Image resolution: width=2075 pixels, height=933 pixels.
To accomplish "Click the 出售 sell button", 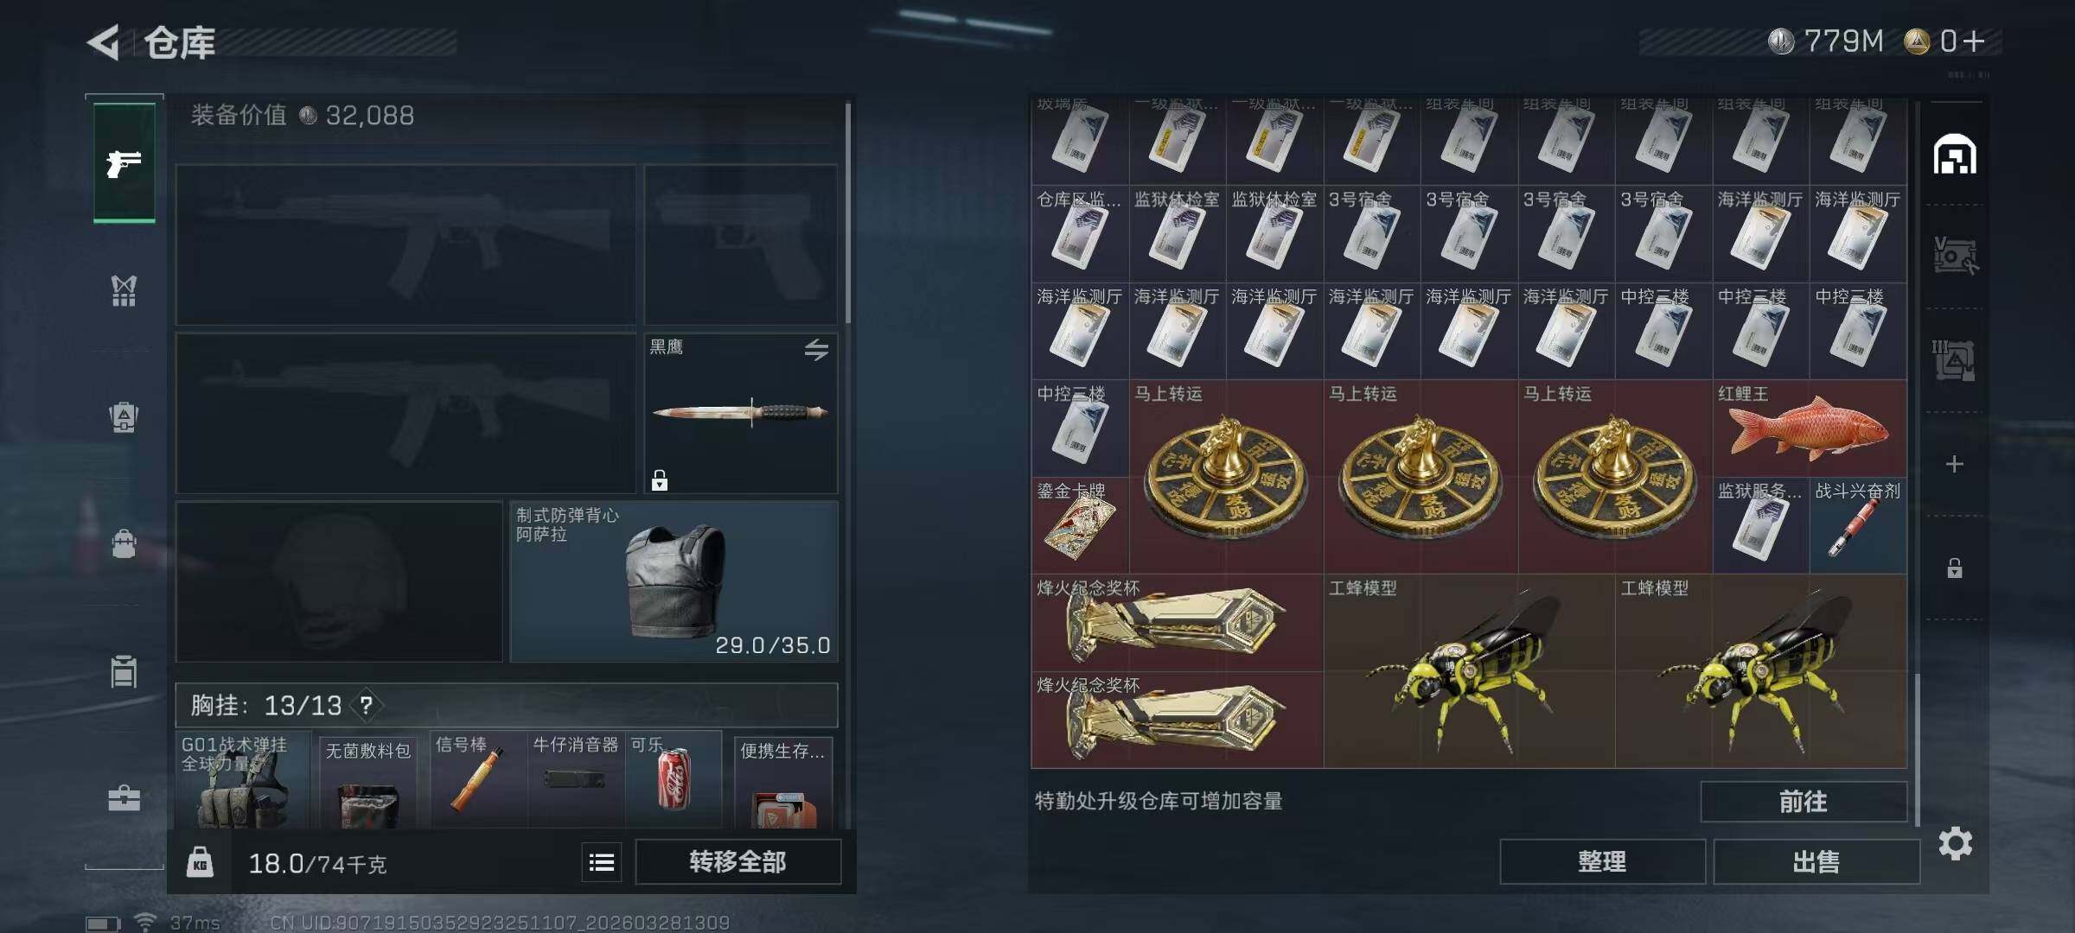I will [1816, 861].
